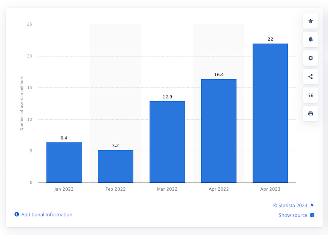Select the Feb 2022 bar
This screenshot has width=328, height=235.
click(116, 166)
